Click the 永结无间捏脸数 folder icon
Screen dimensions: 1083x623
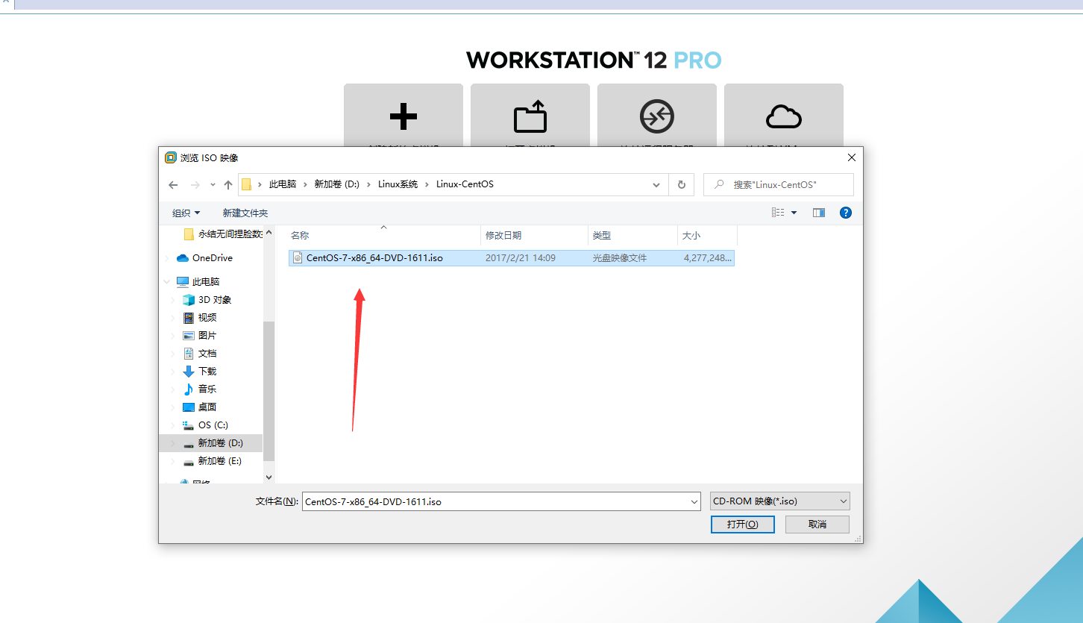pos(189,234)
